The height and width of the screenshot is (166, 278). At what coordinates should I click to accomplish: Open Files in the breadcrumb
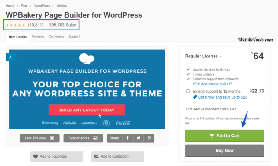click(x=24, y=6)
